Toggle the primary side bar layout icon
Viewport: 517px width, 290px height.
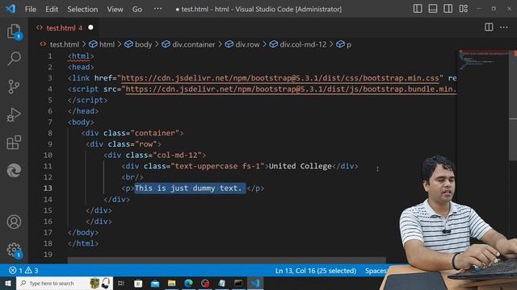(418, 9)
